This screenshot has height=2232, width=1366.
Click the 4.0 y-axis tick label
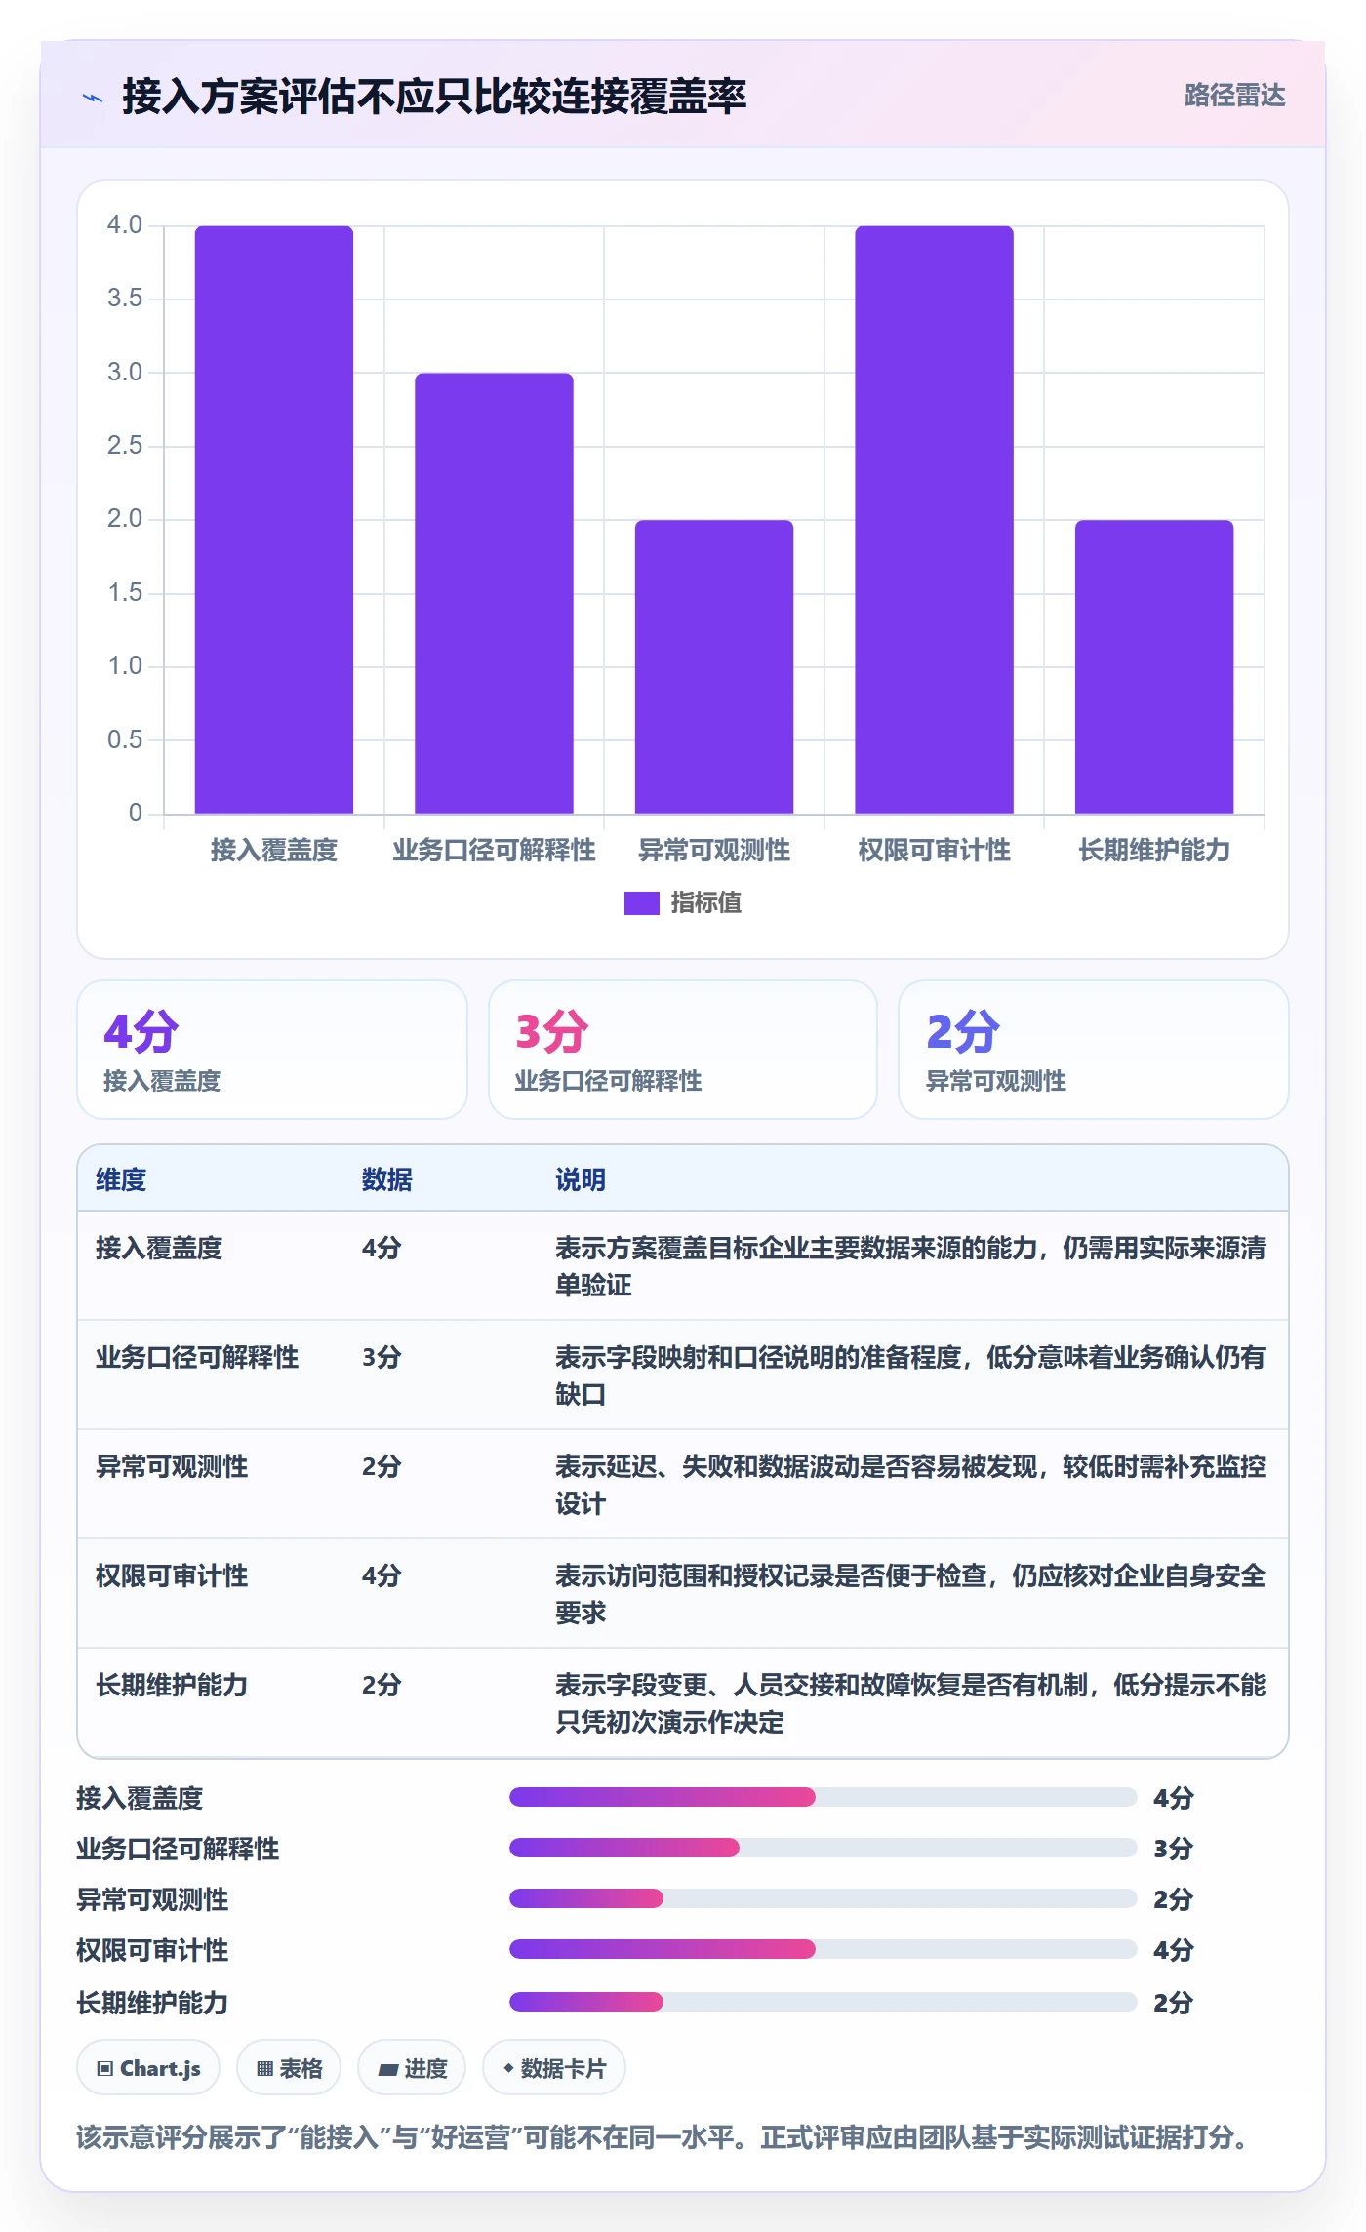[x=125, y=225]
